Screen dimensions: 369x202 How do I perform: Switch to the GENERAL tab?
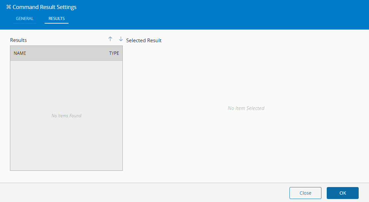click(x=25, y=19)
